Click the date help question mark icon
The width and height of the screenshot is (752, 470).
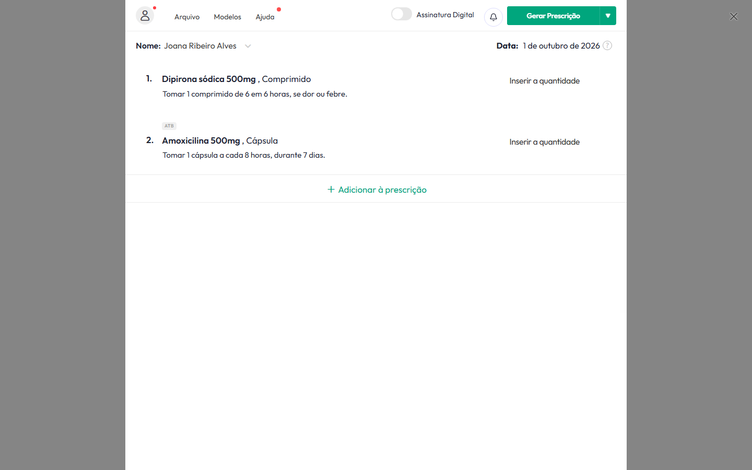pyautogui.click(x=607, y=45)
